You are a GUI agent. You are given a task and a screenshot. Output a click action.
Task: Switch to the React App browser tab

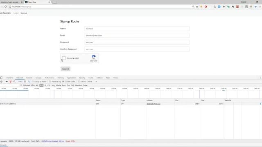coord(37,2)
